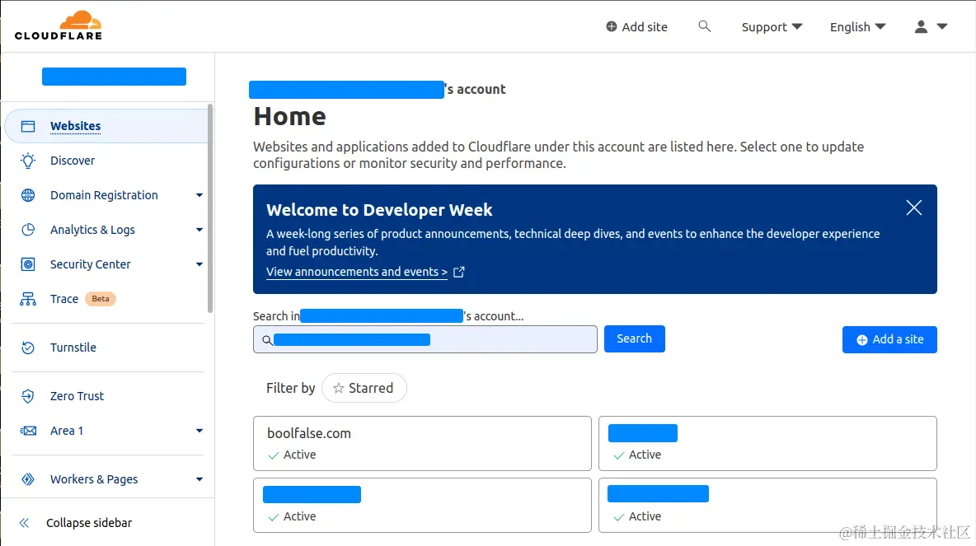Click the Welcome to Developer Week title
The image size is (976, 546).
click(x=379, y=210)
